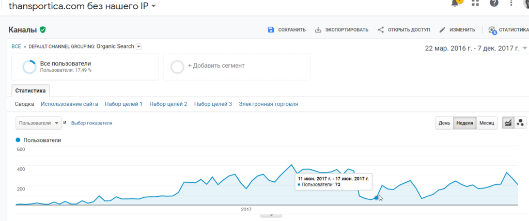
Task: Click the Все пользователи segment card
Action: [85, 67]
